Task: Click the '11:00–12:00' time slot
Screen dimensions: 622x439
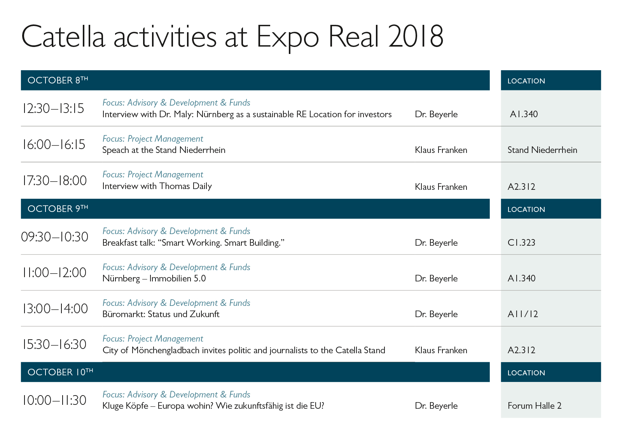Action: coord(54,273)
